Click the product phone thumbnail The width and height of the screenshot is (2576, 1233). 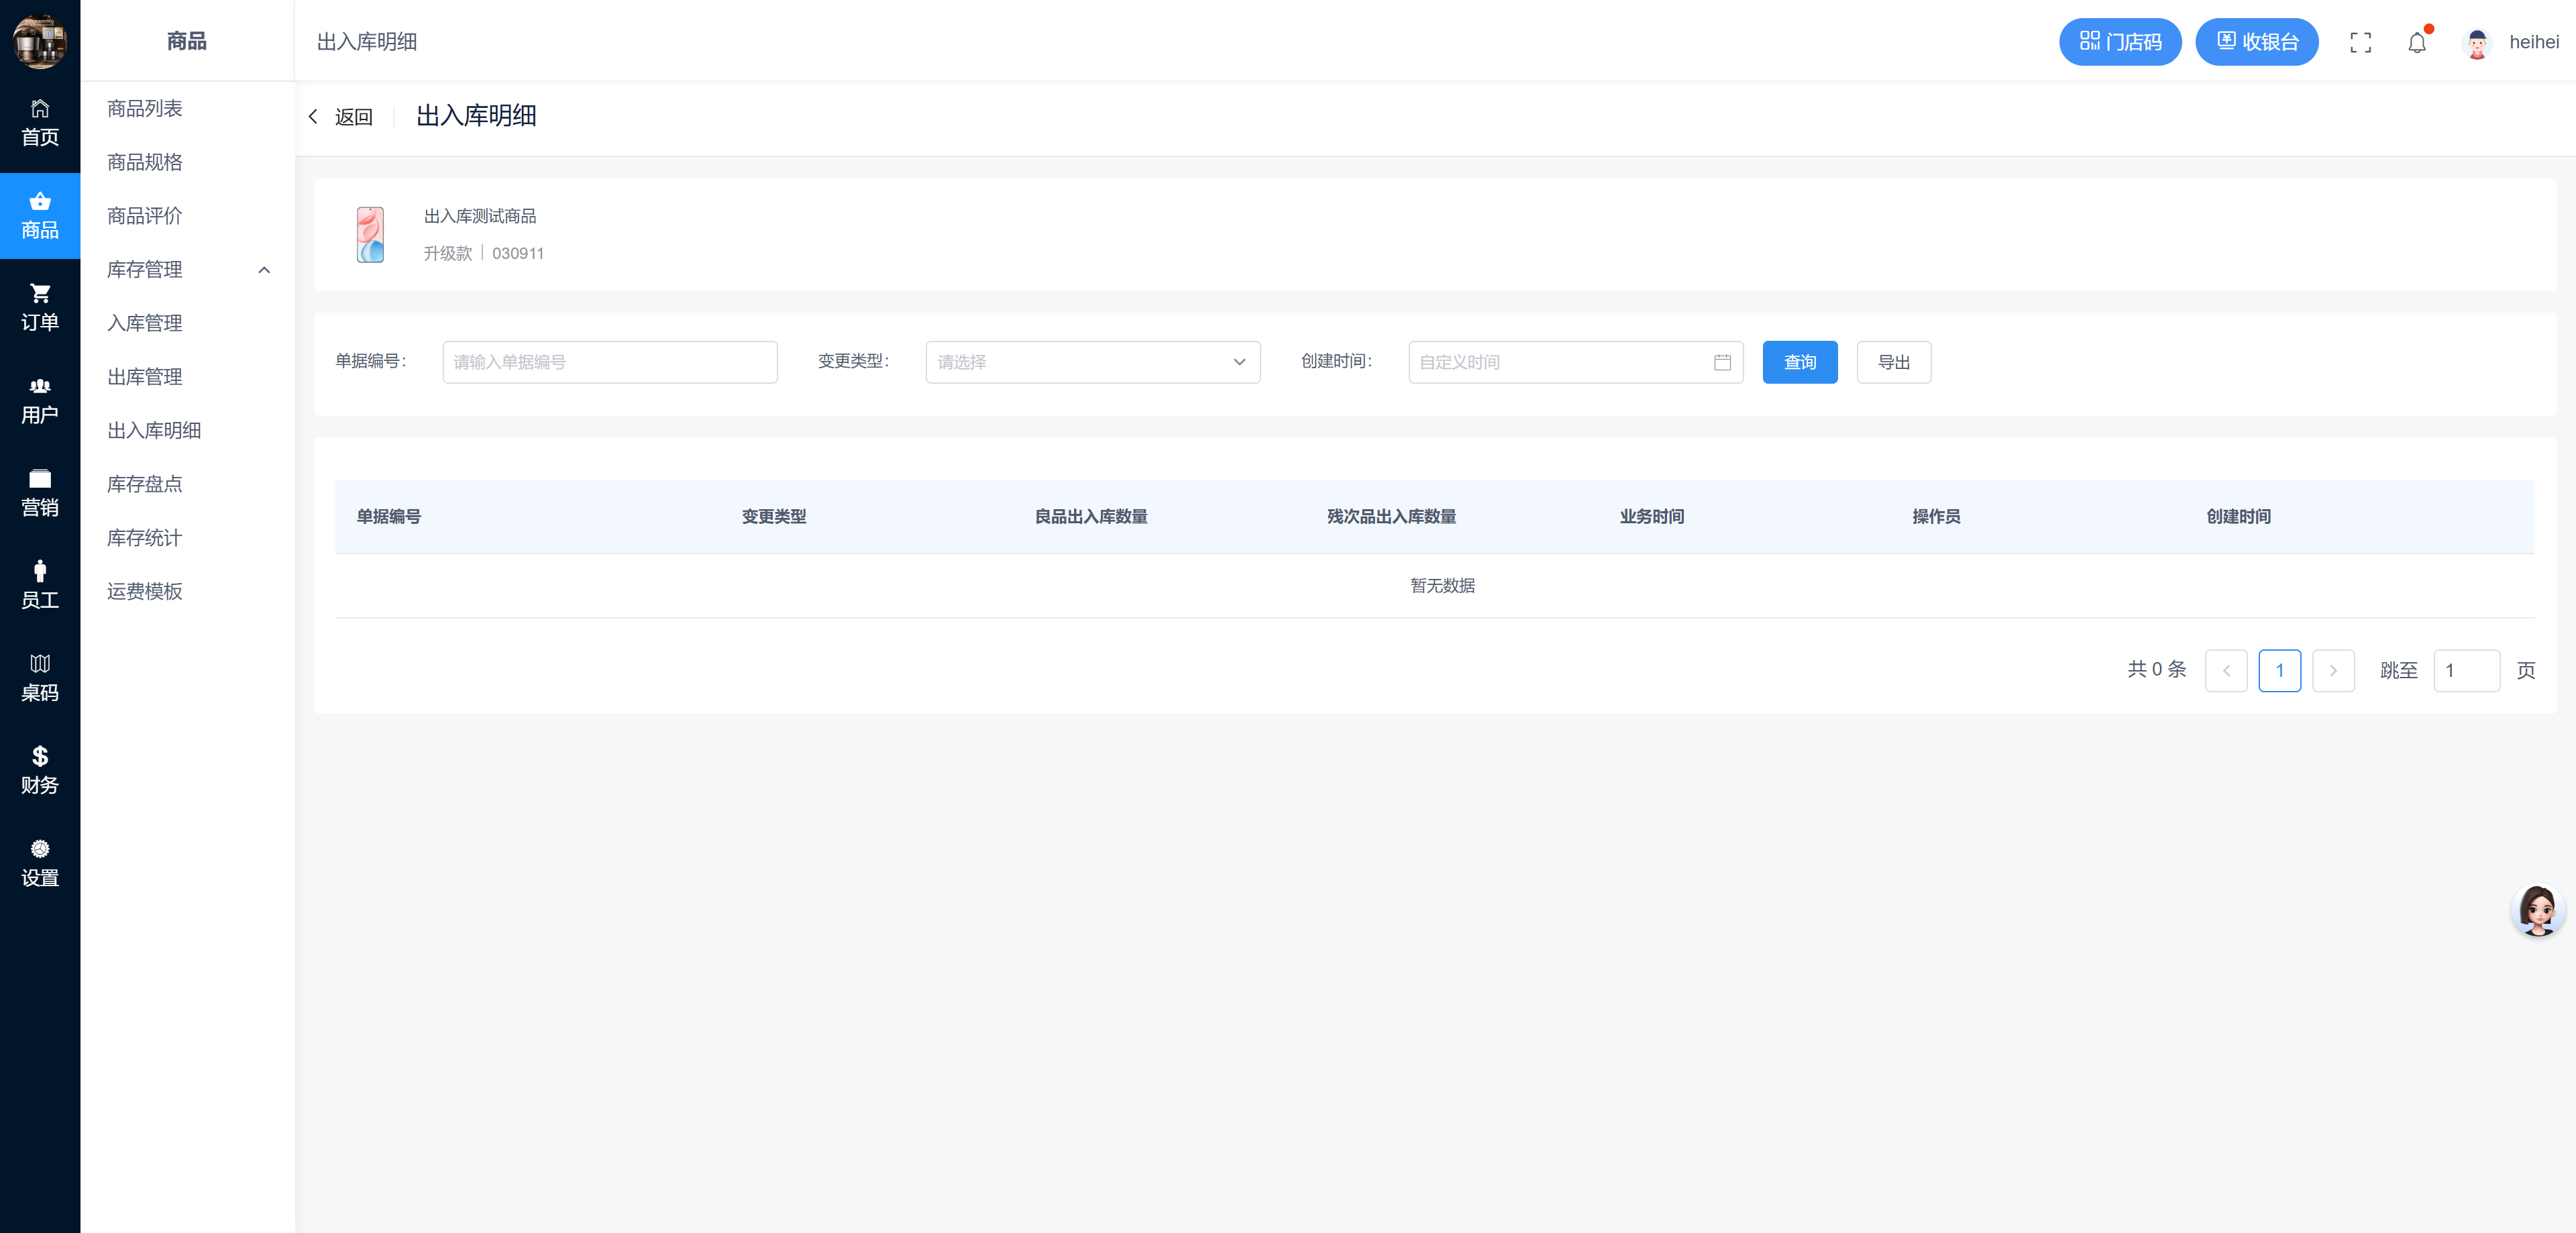tap(370, 235)
